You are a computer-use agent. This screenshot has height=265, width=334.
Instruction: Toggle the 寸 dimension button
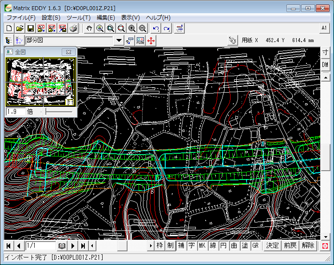[325, 52]
